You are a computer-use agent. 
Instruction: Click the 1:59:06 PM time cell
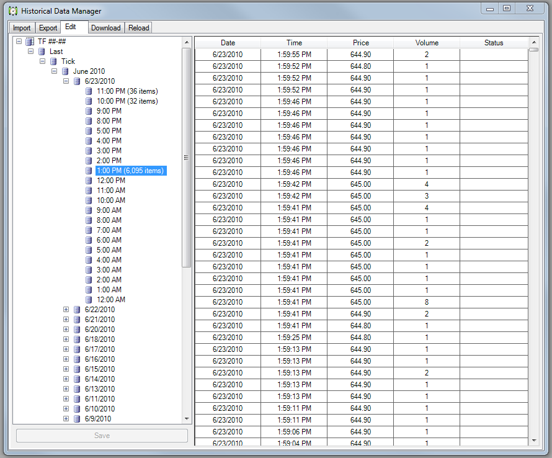(x=294, y=431)
